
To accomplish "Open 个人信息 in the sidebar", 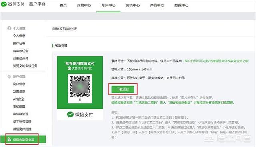I will [x=19, y=36].
